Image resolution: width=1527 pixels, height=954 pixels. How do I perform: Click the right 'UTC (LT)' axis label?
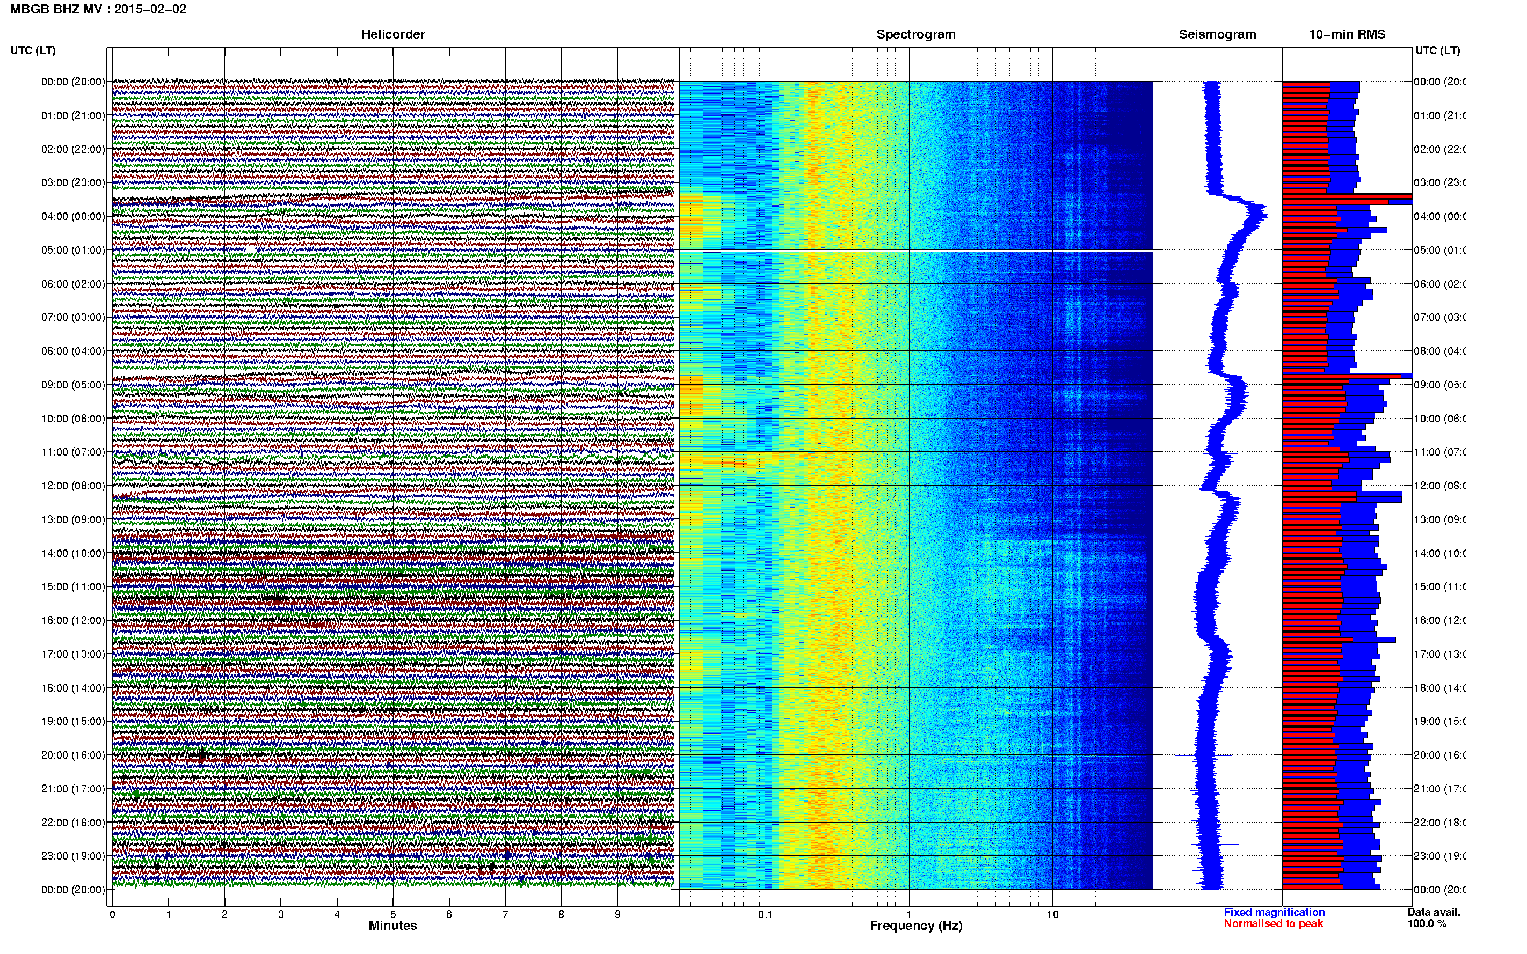point(1437,50)
